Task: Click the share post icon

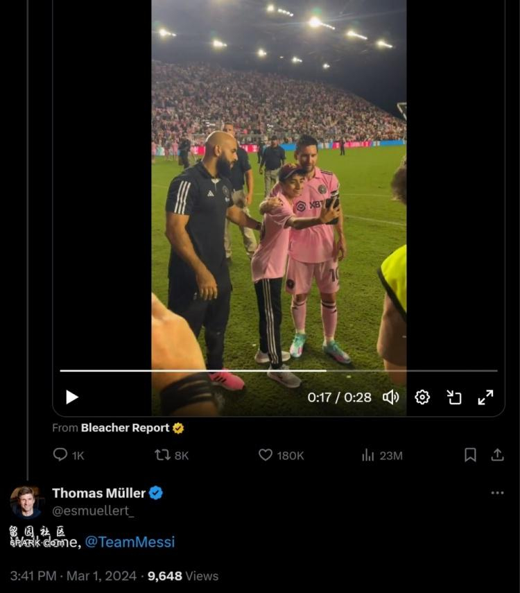Action: pos(497,455)
